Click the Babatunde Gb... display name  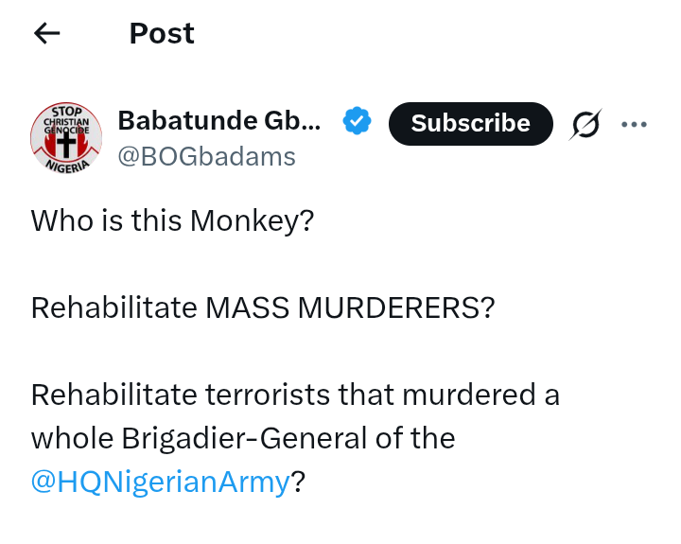click(x=218, y=121)
